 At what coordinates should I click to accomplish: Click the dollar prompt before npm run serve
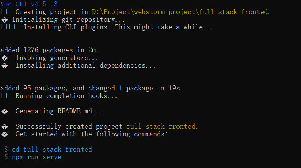pos(6,157)
